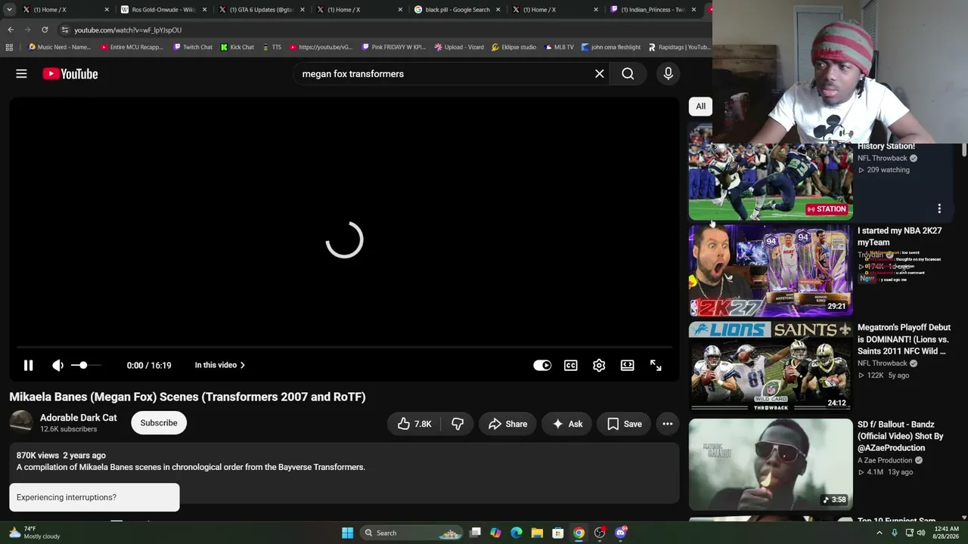The width and height of the screenshot is (968, 544).
Task: Clear the search box with the X
Action: click(599, 73)
